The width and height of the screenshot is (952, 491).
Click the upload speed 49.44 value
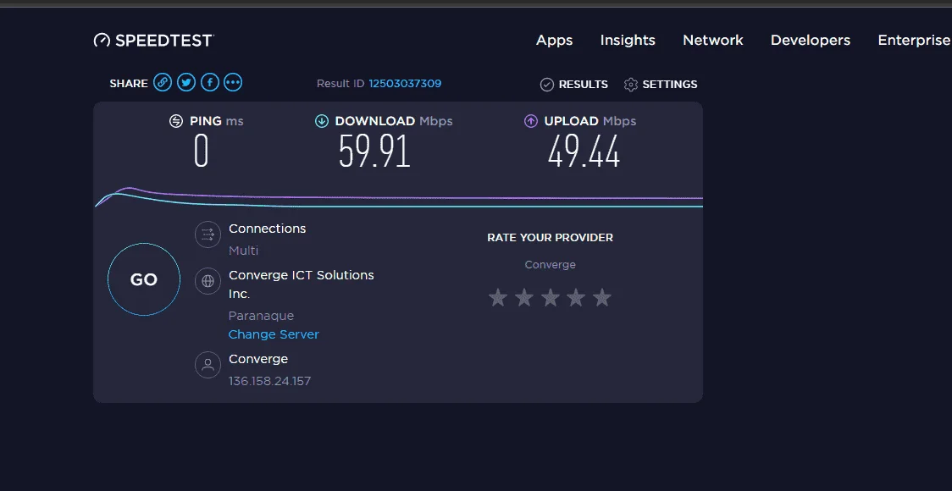(584, 152)
